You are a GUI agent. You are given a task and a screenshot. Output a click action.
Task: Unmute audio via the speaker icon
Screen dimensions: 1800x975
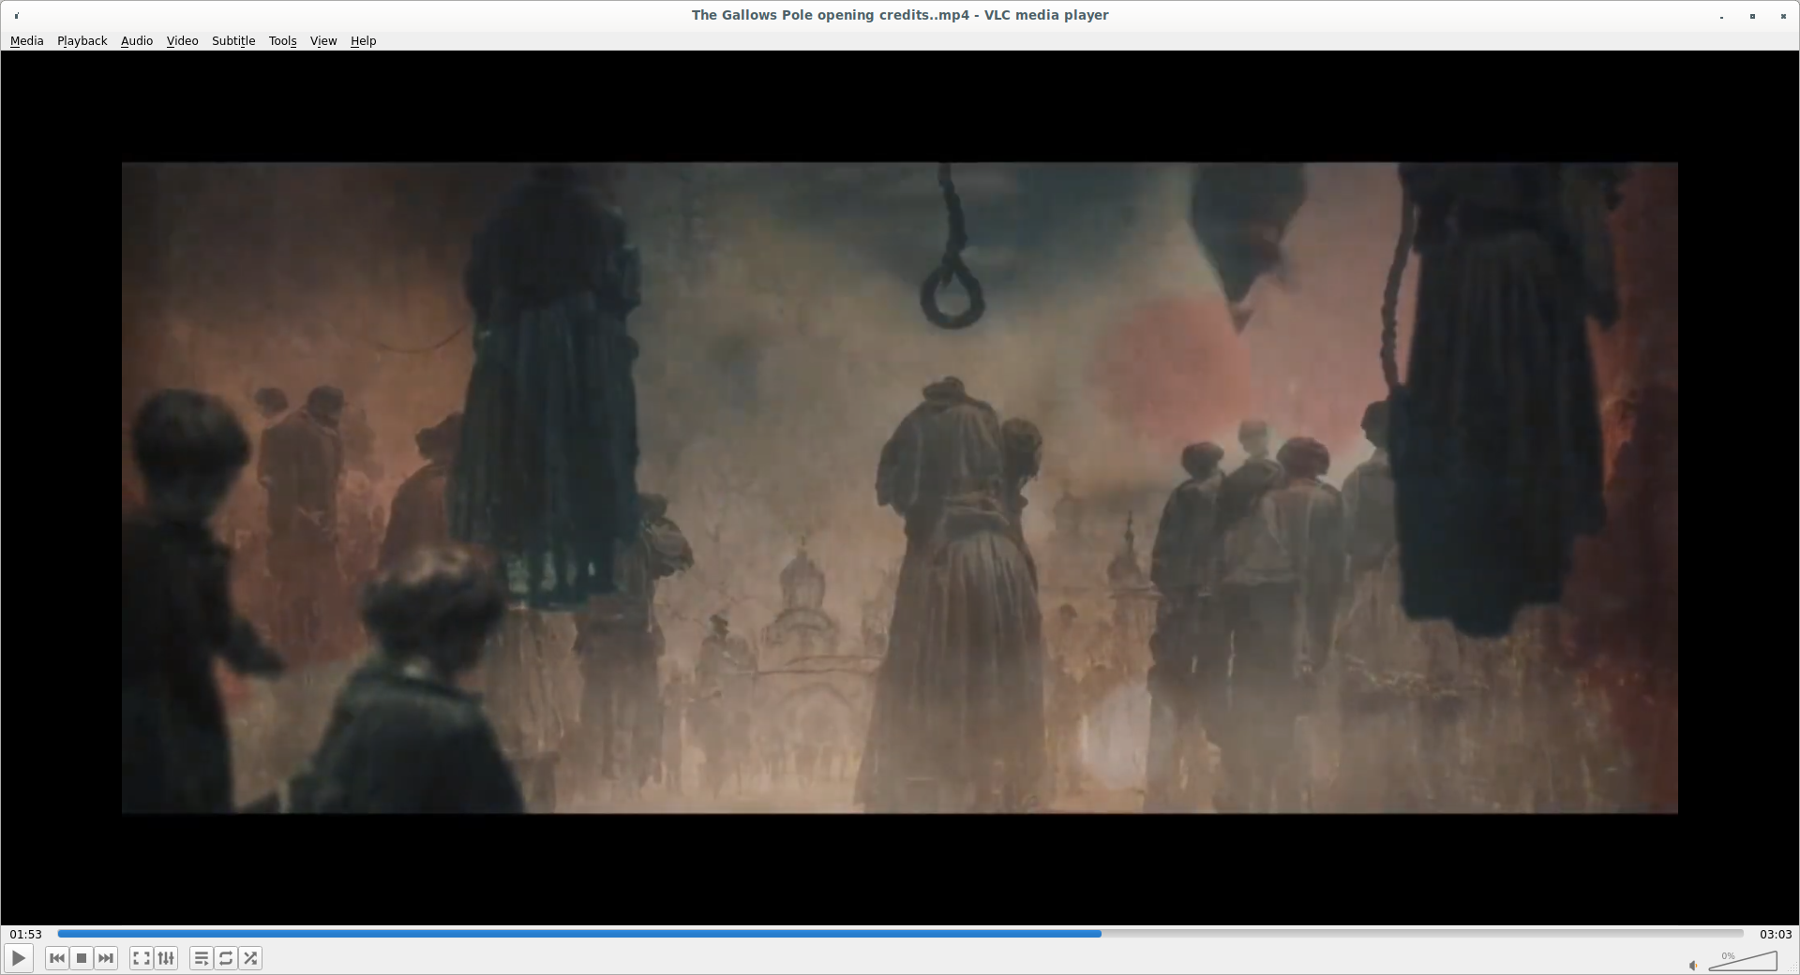pos(1693,966)
